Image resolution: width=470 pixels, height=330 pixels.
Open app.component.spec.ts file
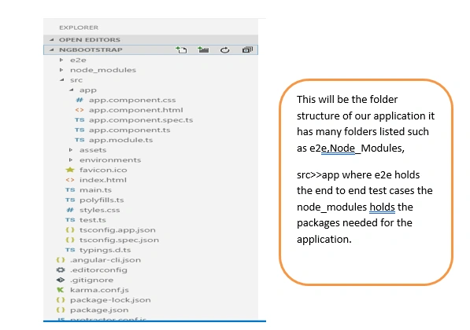click(141, 120)
